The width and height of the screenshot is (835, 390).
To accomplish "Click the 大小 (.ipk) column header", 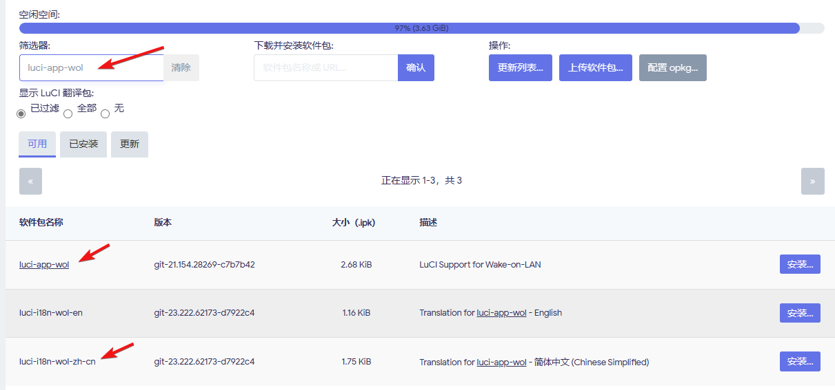I will (x=354, y=223).
